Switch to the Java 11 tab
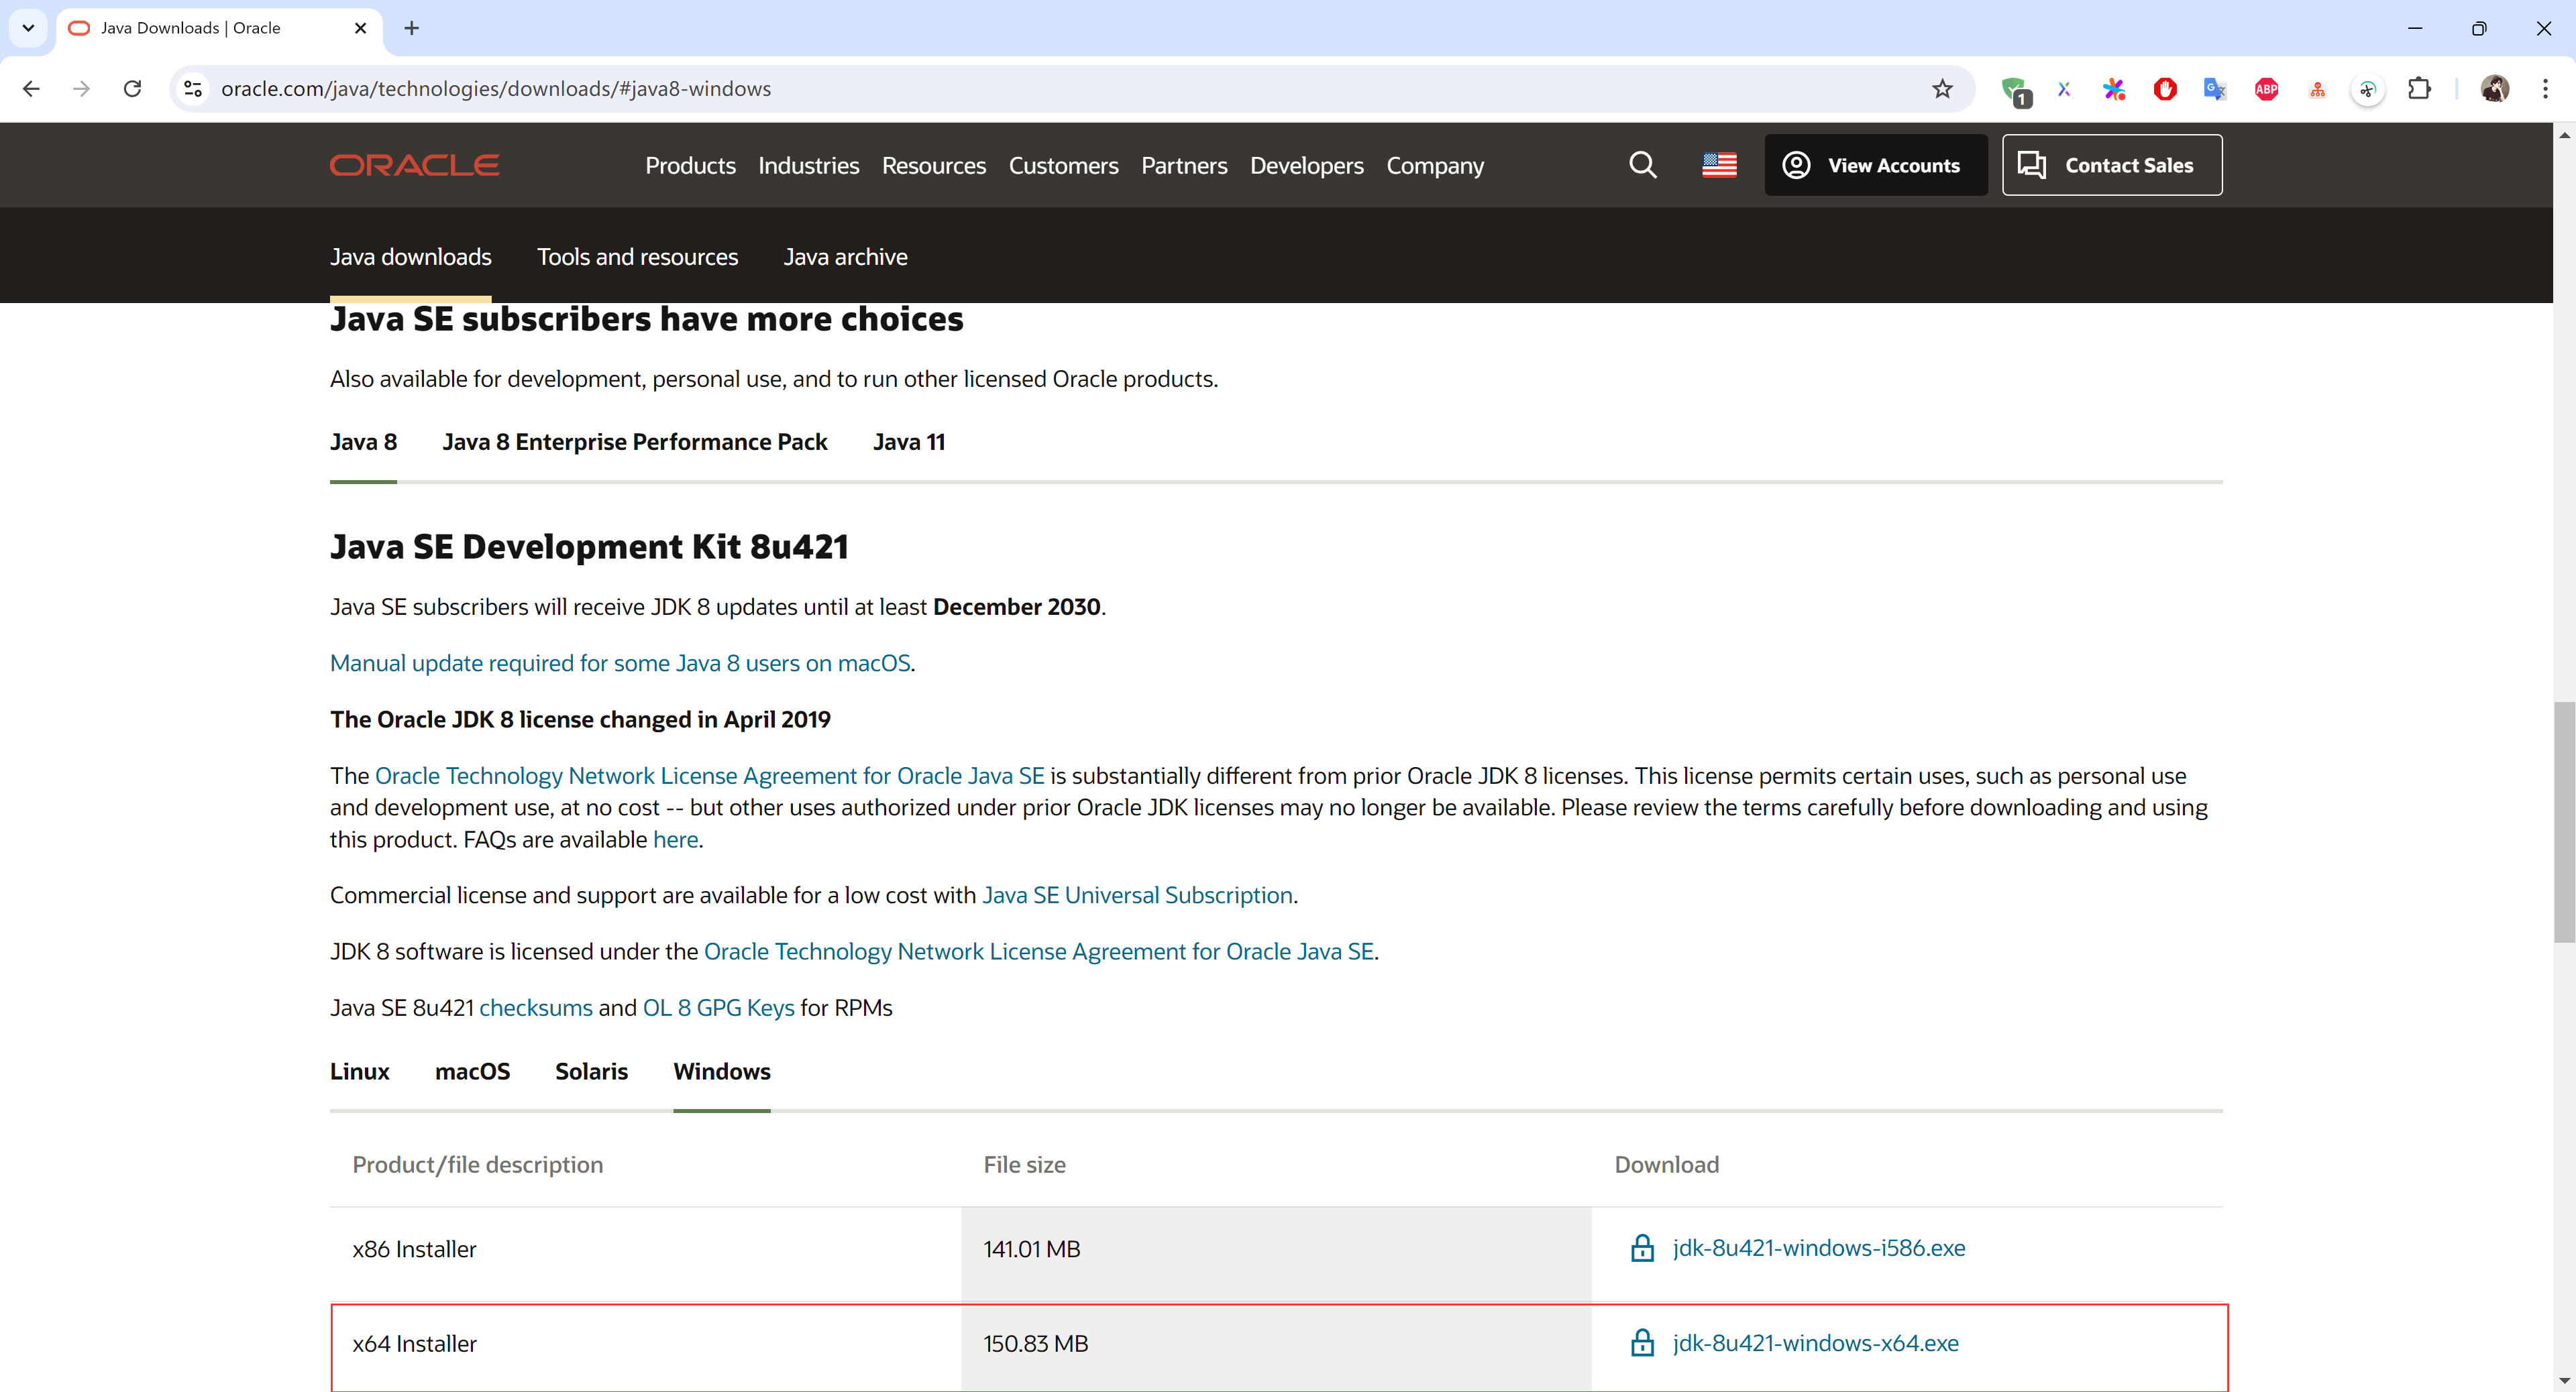 click(x=908, y=442)
